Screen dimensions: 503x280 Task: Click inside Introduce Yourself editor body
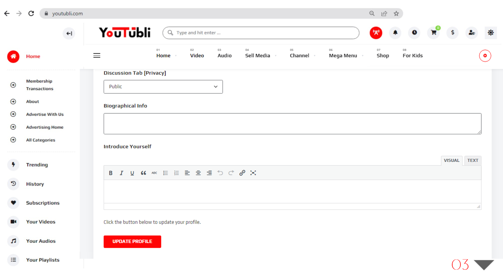292,191
